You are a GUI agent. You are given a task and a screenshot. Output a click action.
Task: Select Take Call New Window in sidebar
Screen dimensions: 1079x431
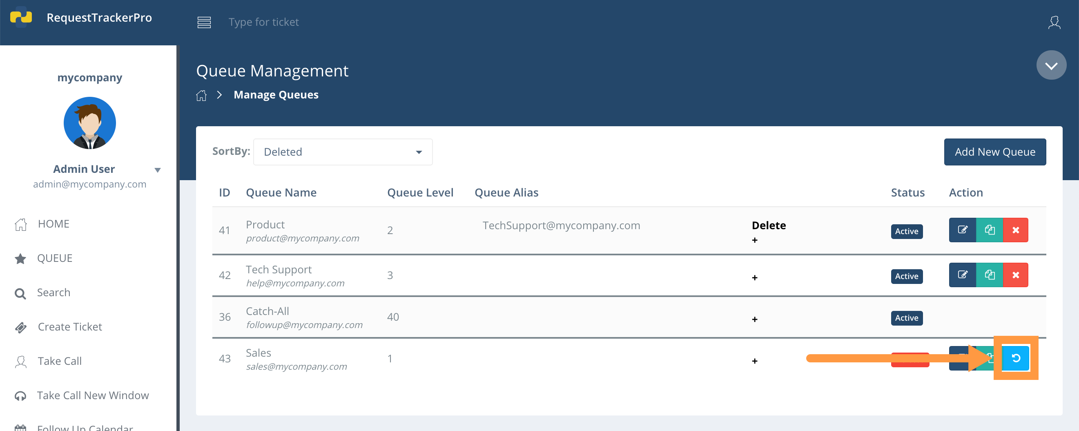tap(93, 395)
